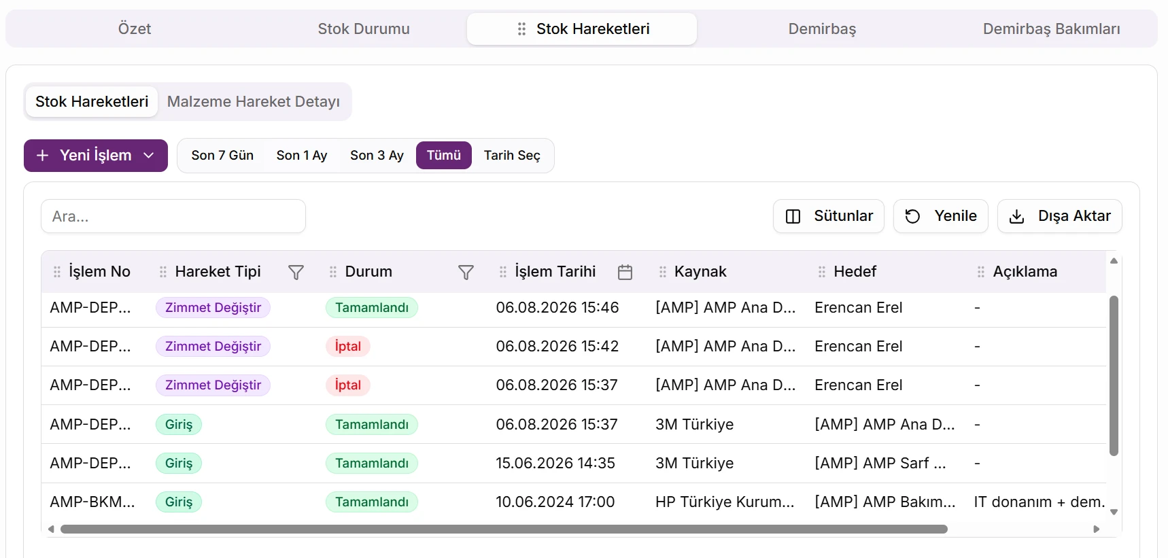Filter by Son 7 Gün
Image resolution: width=1168 pixels, height=558 pixels.
click(x=222, y=156)
